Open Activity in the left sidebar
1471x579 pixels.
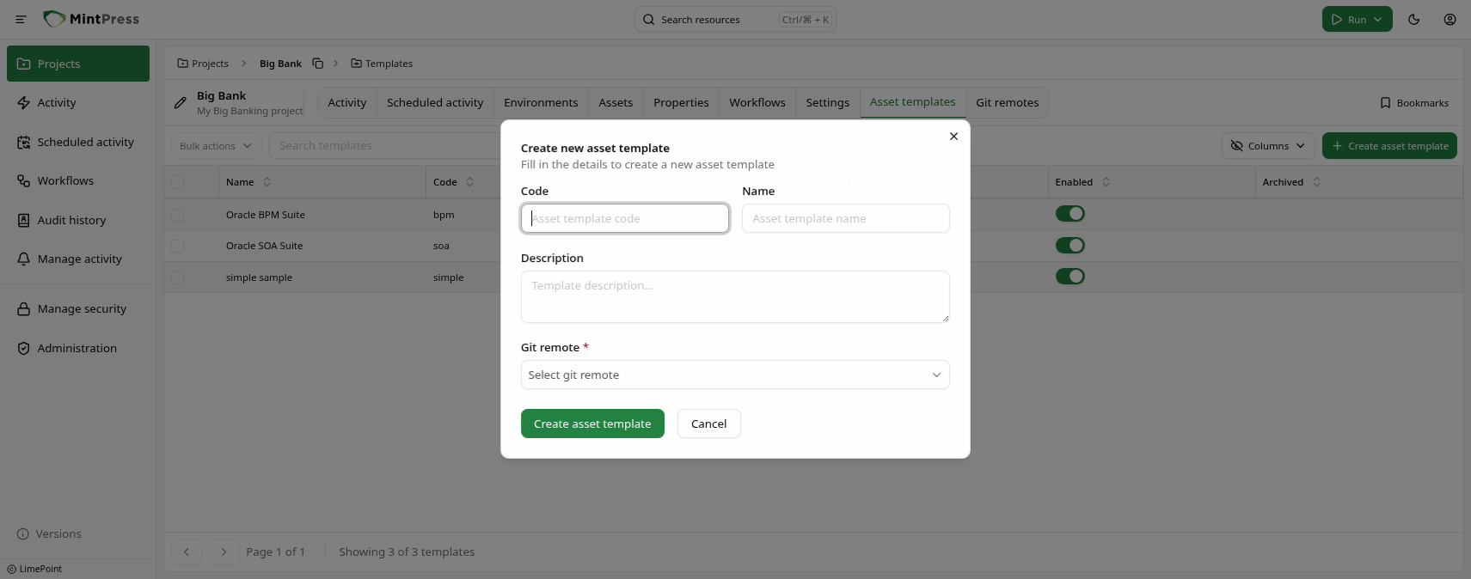pos(78,102)
